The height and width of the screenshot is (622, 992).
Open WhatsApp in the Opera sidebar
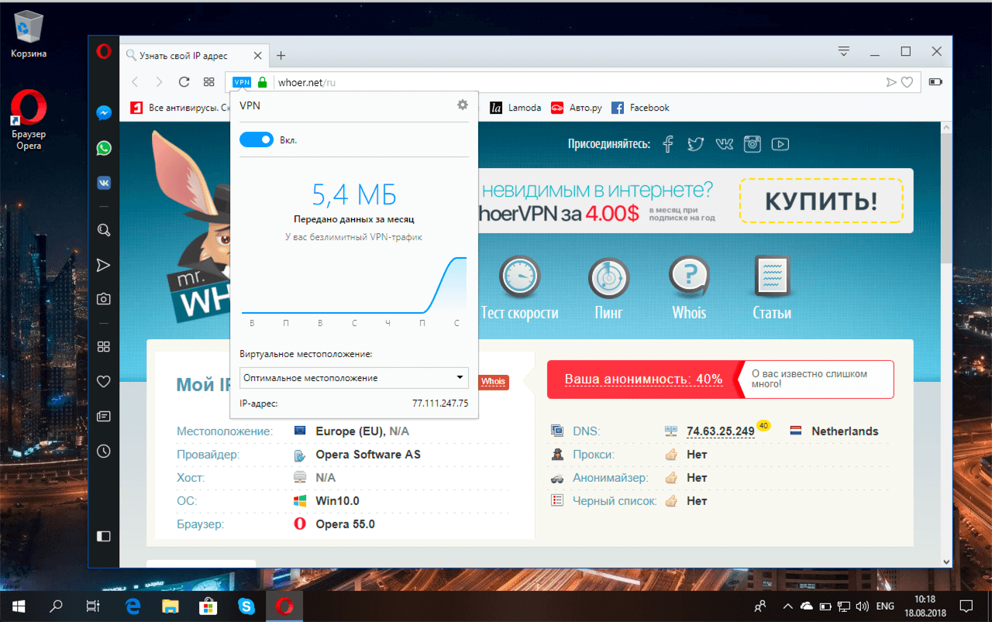click(104, 148)
